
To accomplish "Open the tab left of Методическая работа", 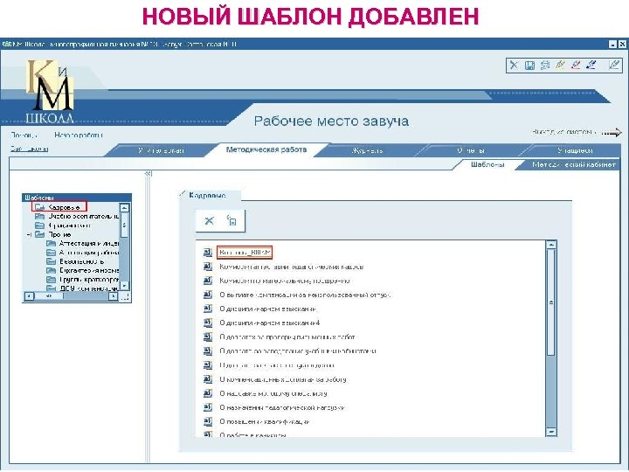I will pyautogui.click(x=161, y=150).
